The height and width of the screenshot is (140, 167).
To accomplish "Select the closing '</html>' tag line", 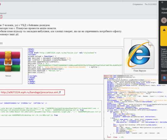I will click(x=32, y=83).
